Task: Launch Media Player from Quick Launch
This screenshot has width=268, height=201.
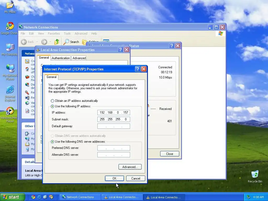Action: click(51, 197)
